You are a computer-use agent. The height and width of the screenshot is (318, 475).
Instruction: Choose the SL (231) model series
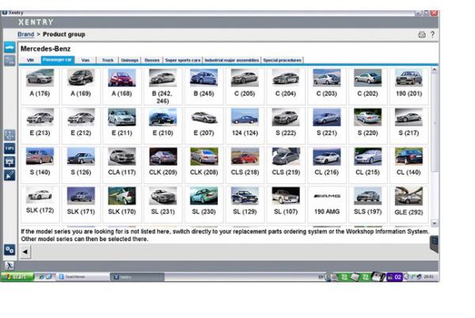pyautogui.click(x=163, y=205)
